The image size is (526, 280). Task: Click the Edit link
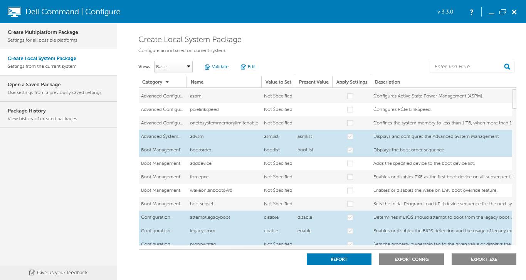click(252, 67)
